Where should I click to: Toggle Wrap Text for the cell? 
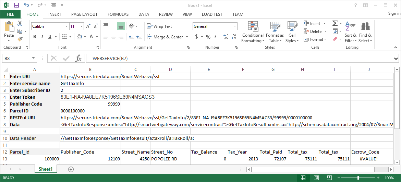[159, 26]
